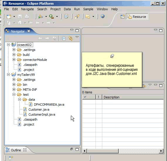Image resolution: width=167 pixels, height=161 pixels.
Task: Open the External Tools dropdown arrow
Action: coord(57,17)
